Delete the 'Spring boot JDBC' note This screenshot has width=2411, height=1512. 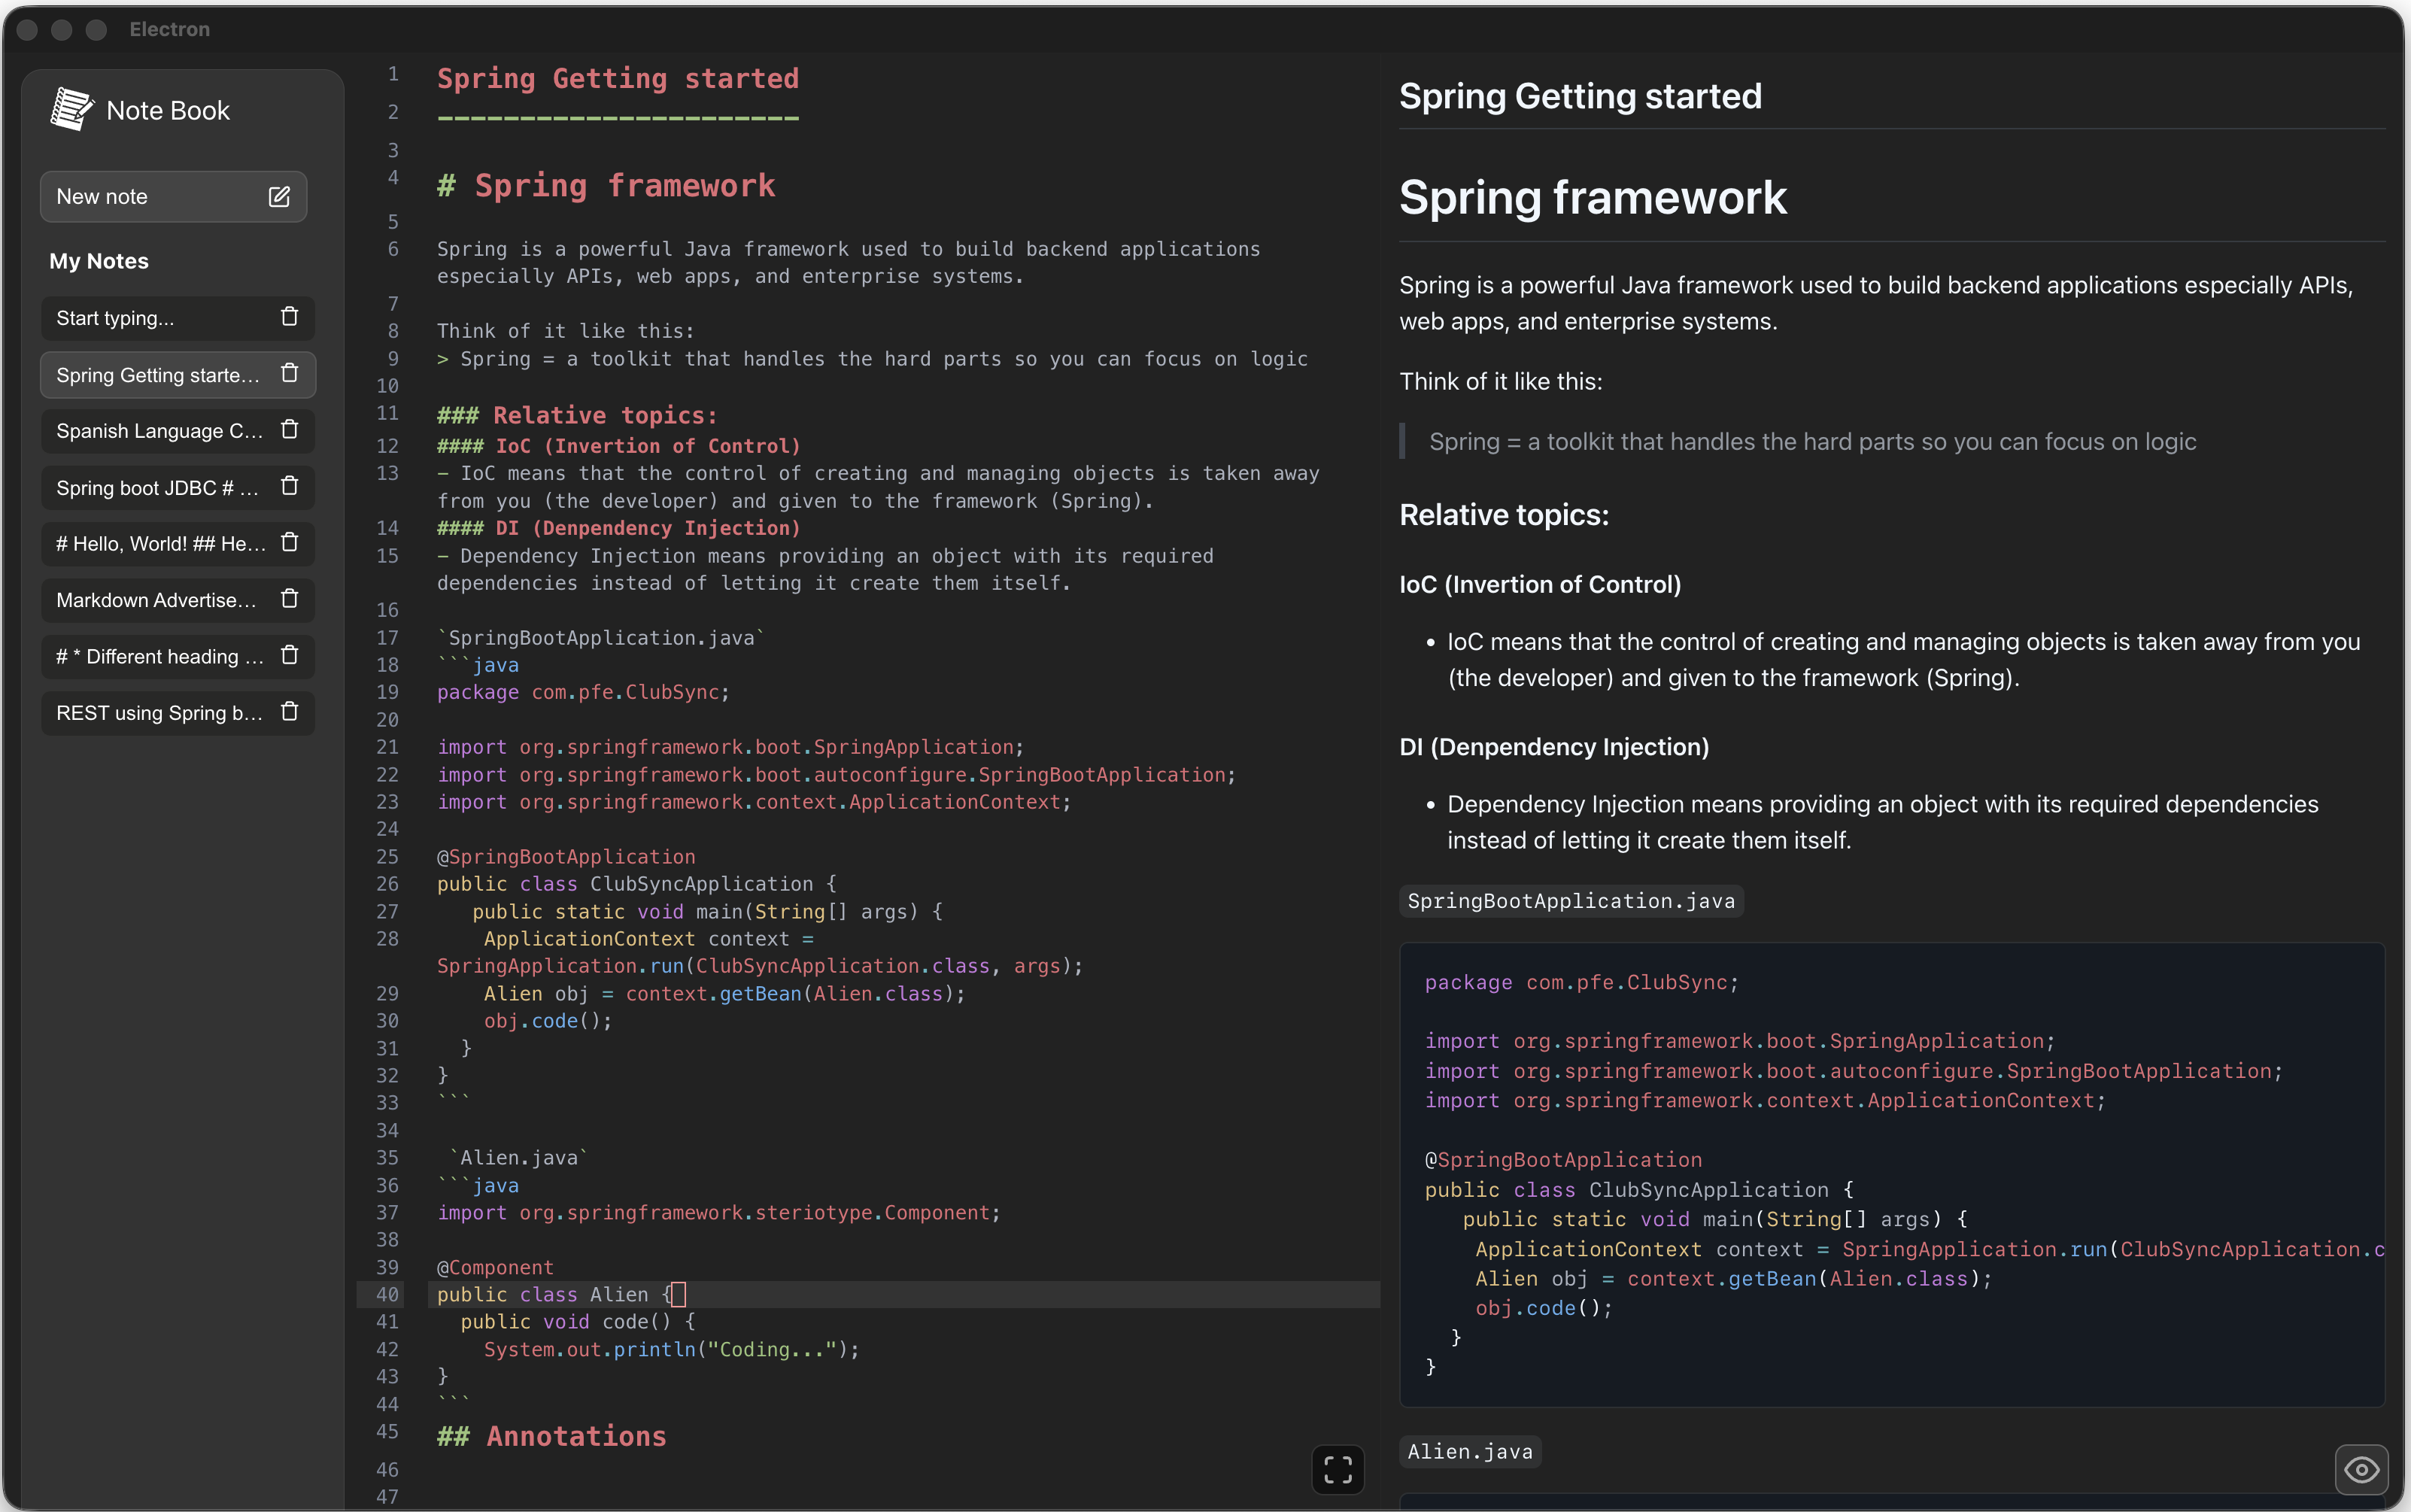click(x=290, y=487)
